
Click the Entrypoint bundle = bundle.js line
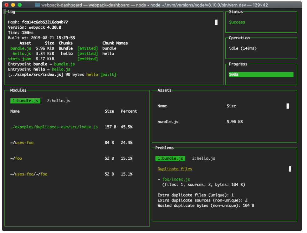(x=42, y=64)
